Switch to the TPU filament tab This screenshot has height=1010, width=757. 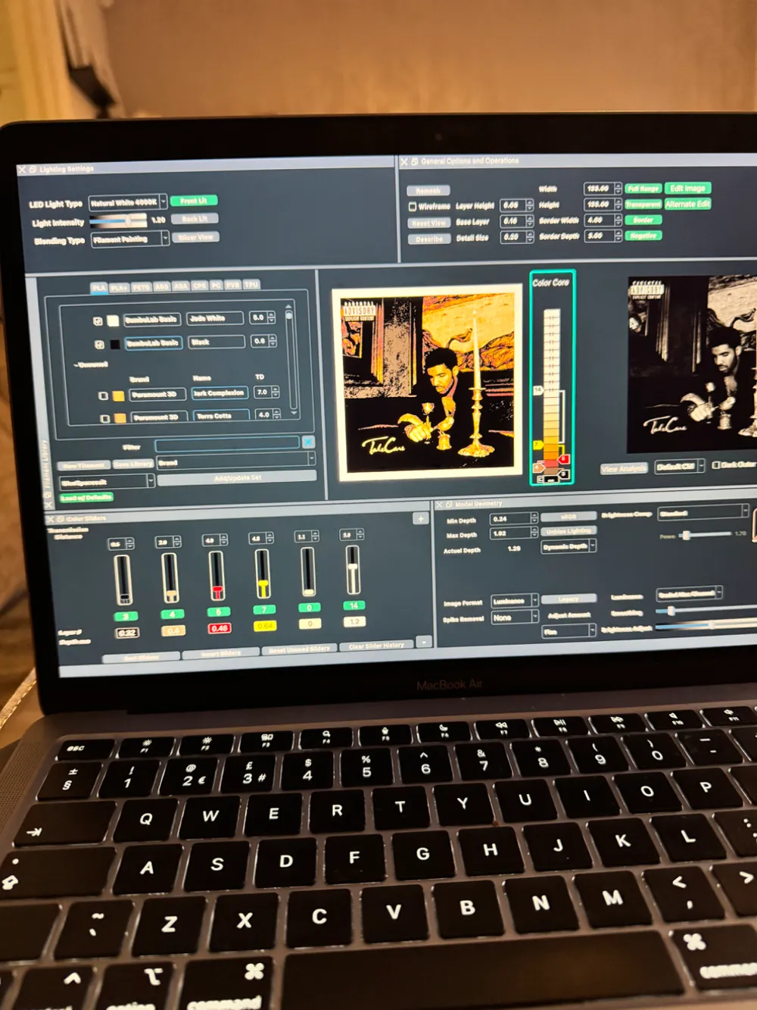251,285
